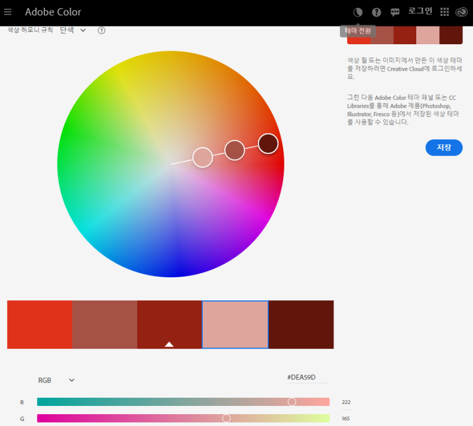Expand the RGB color mode dropdown

(x=56, y=380)
